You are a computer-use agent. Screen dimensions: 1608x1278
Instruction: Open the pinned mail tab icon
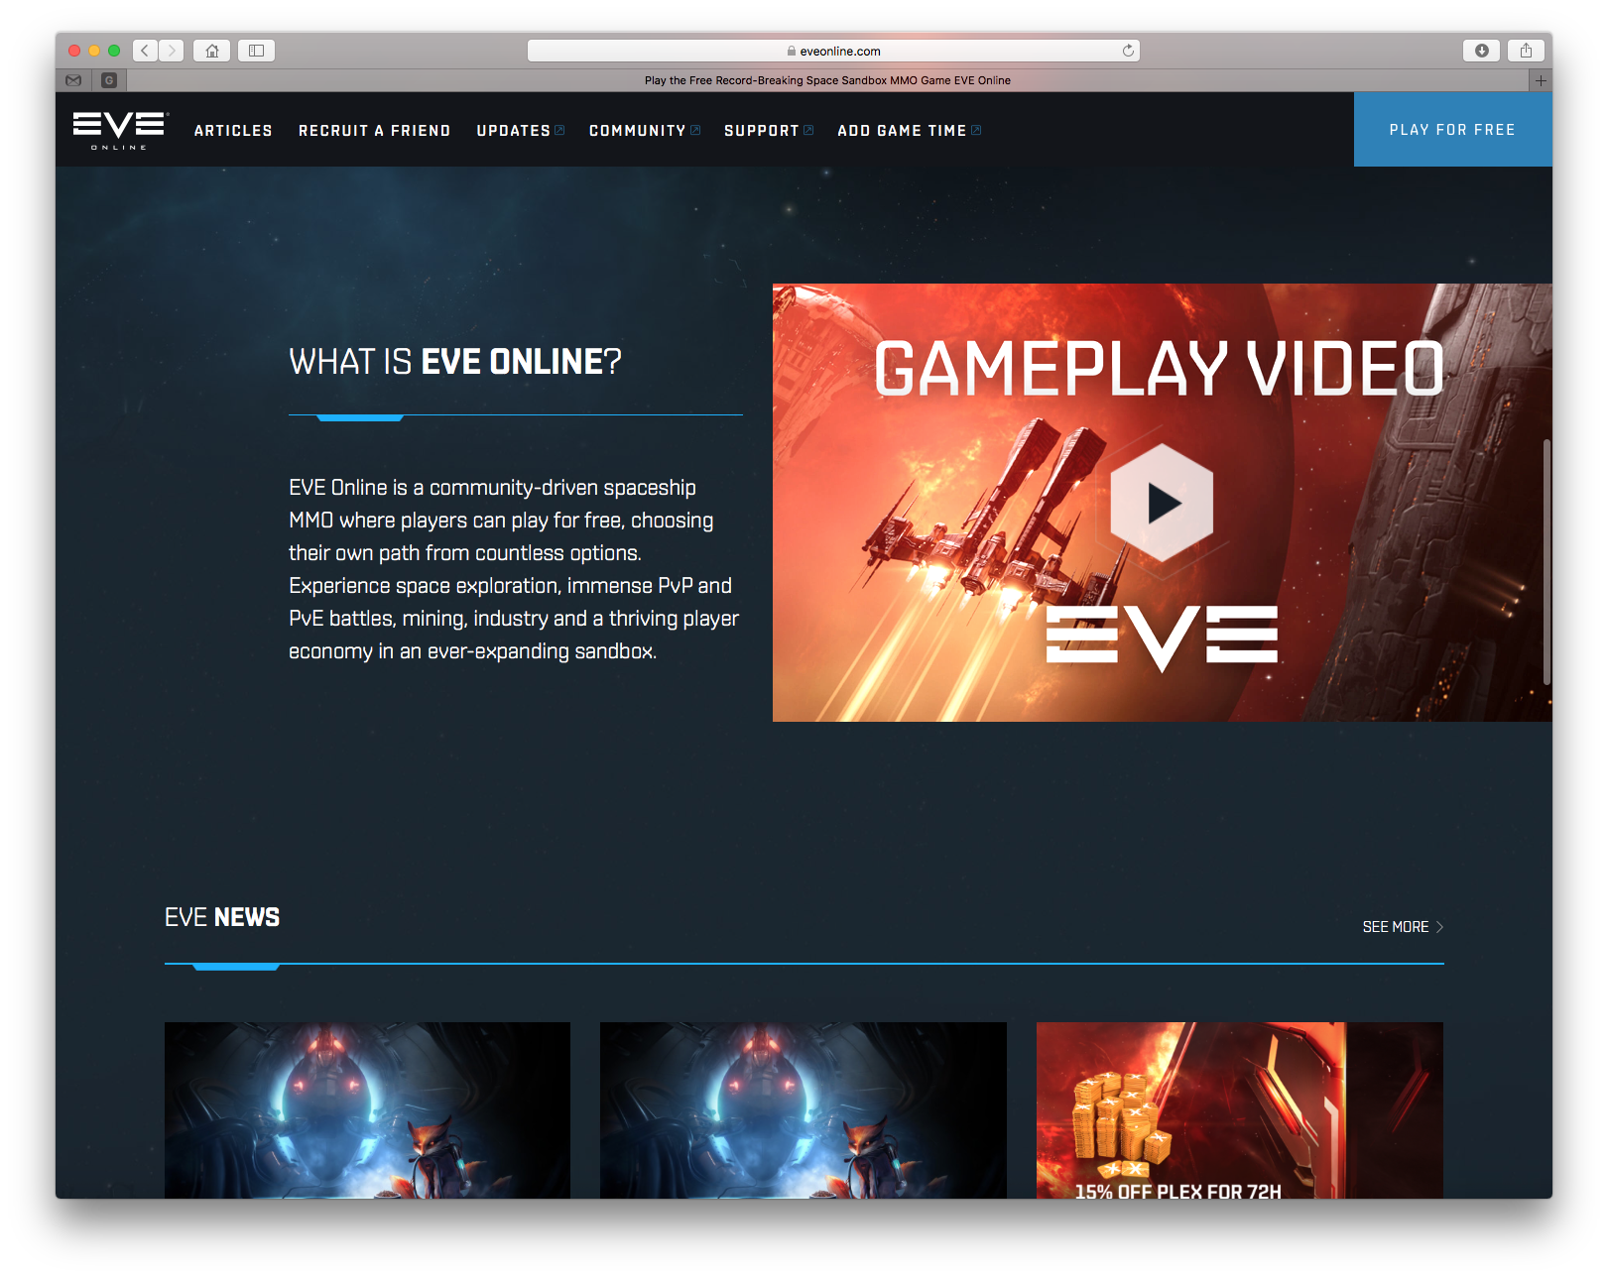click(x=73, y=80)
